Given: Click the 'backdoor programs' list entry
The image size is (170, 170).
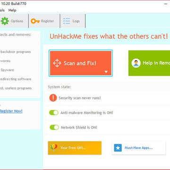Looking at the screenshot, I should (16, 52).
